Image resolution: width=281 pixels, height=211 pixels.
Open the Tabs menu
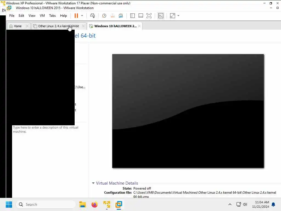point(52,16)
